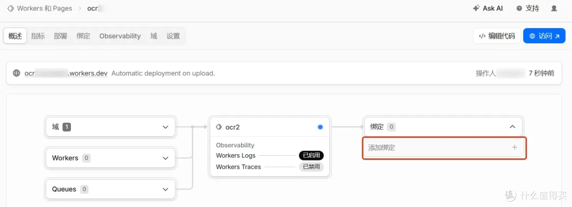Click the 访问 button

click(x=544, y=36)
